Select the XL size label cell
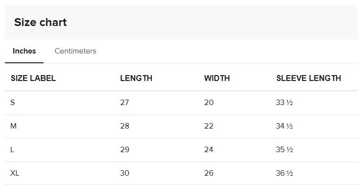The width and height of the screenshot is (358, 185). pyautogui.click(x=15, y=173)
